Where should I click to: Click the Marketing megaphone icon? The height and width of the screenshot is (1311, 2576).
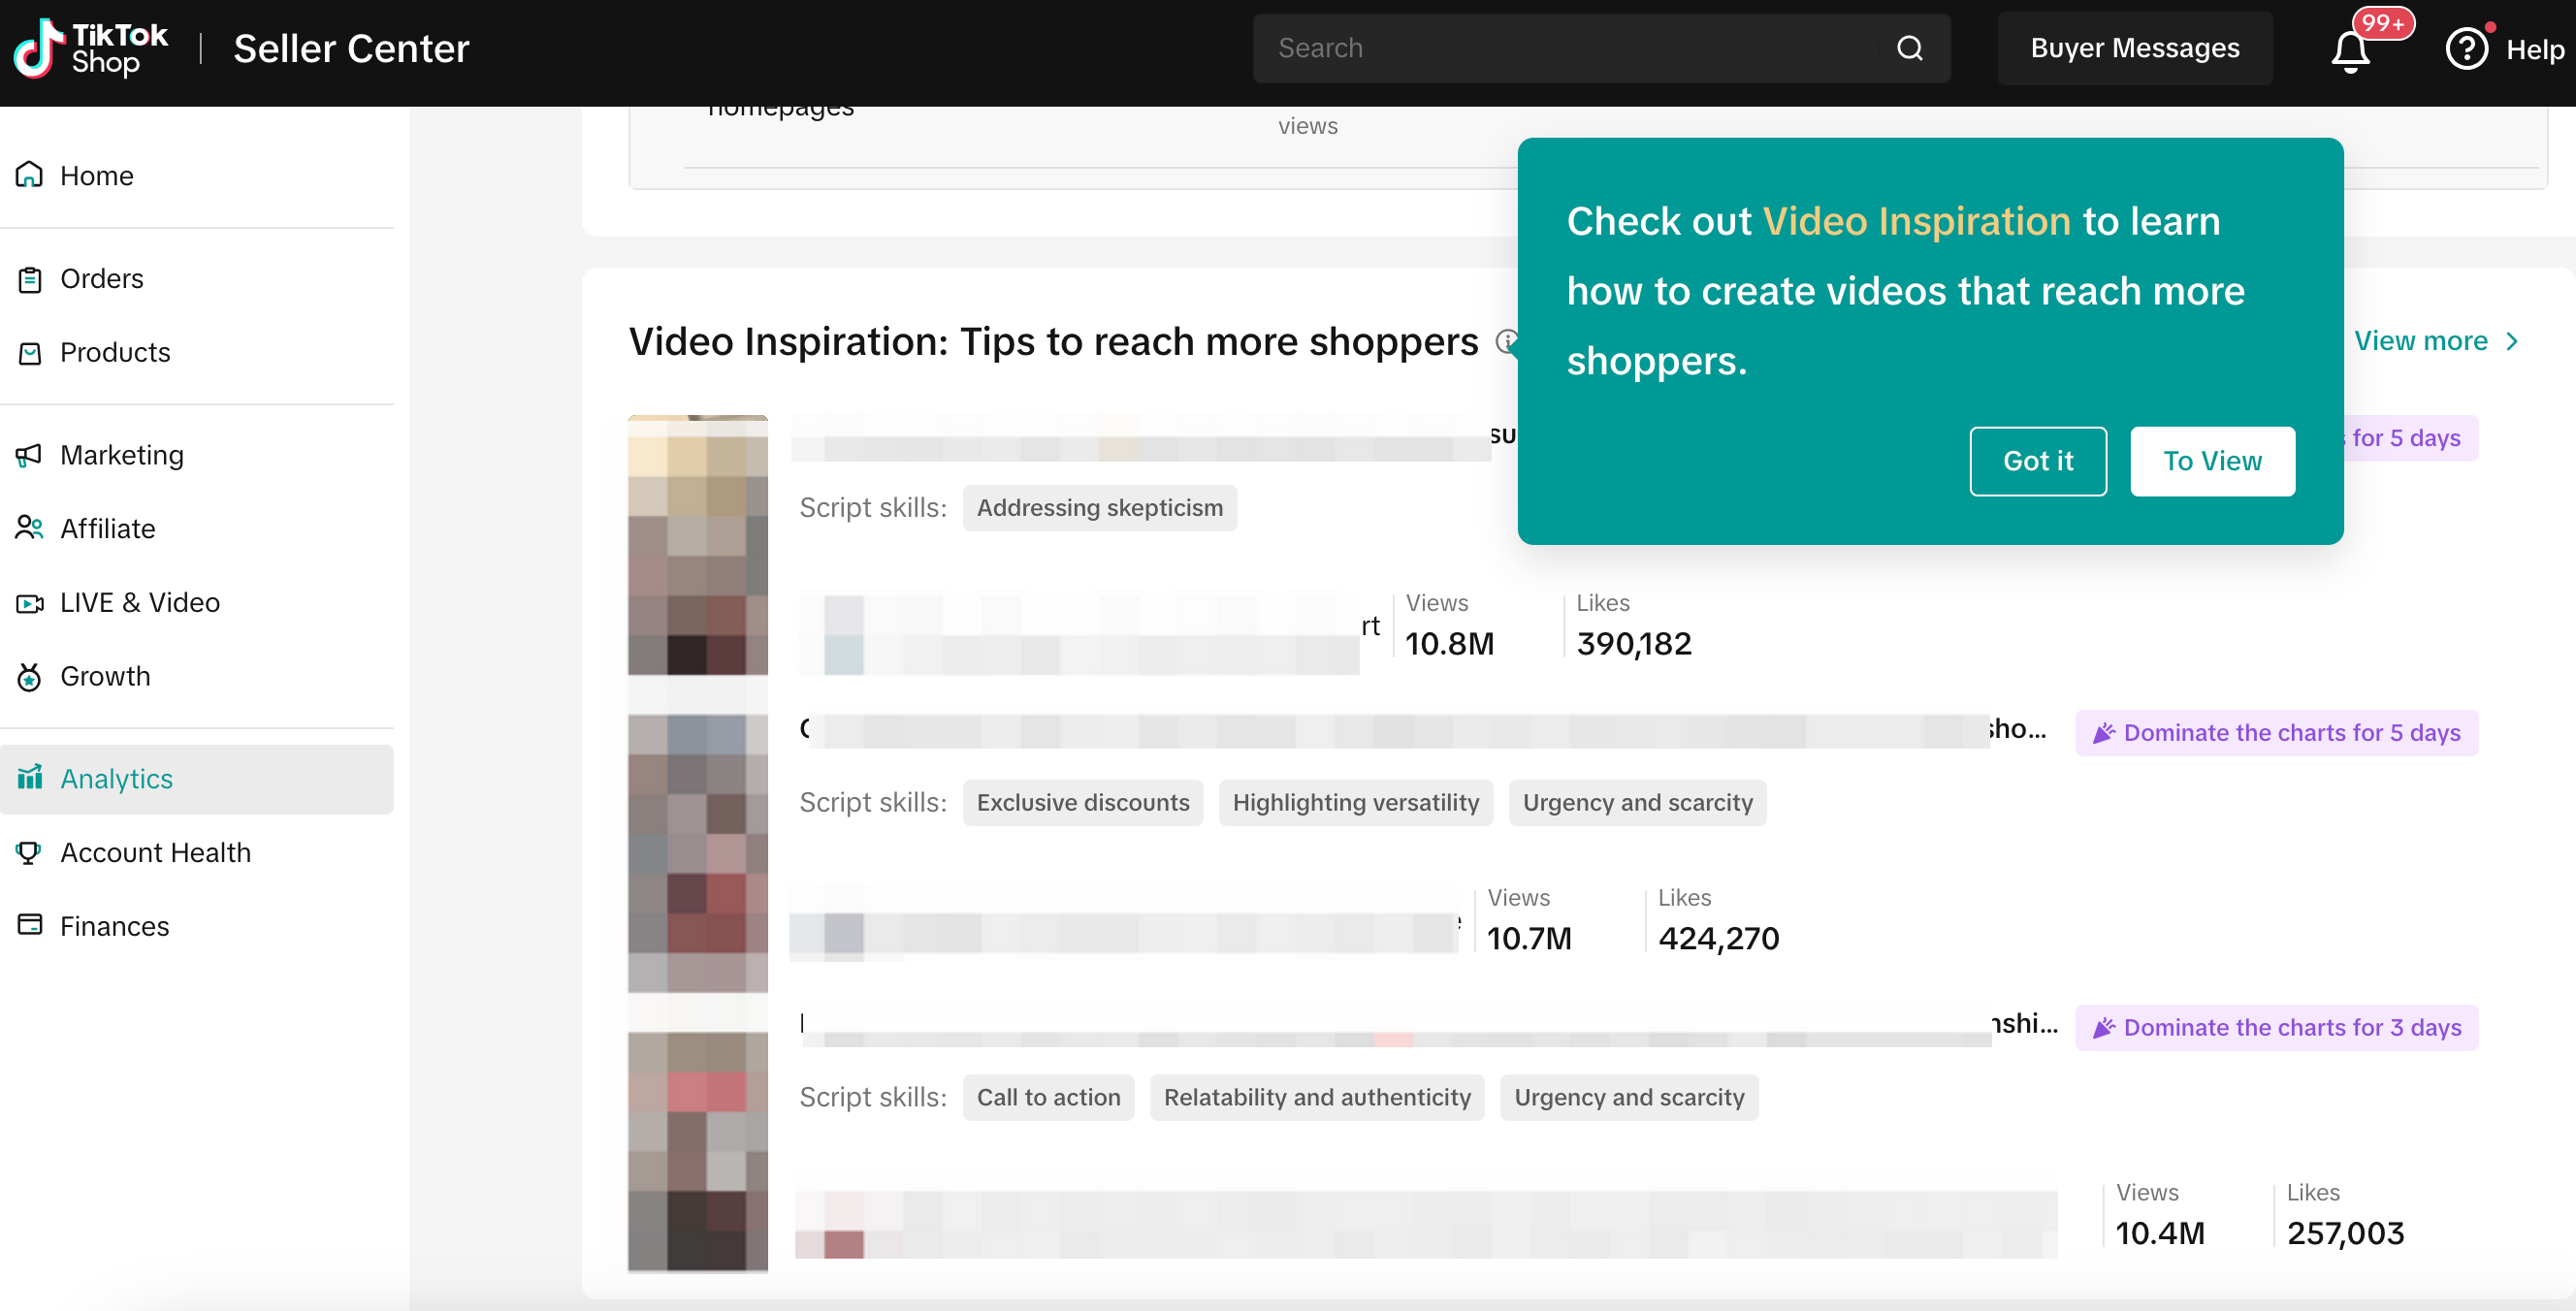click(x=29, y=455)
